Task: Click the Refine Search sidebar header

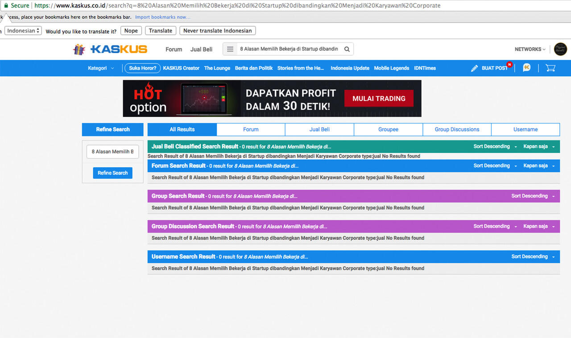Action: point(112,129)
